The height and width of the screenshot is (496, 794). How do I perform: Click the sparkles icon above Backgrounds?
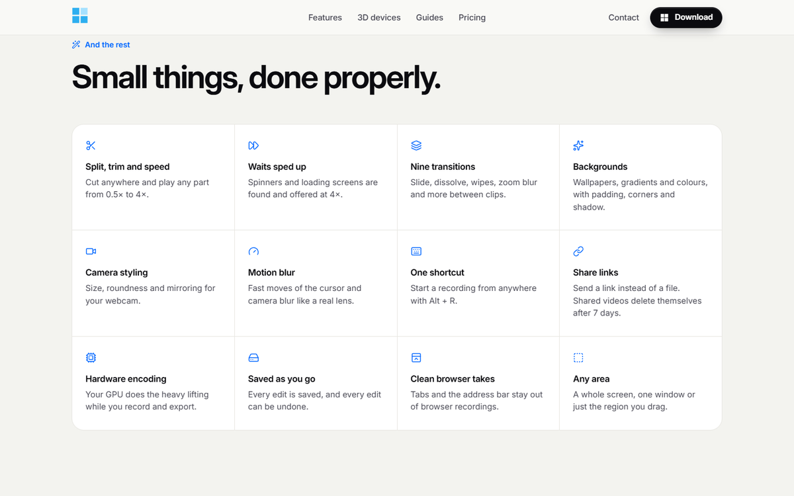coord(578,145)
